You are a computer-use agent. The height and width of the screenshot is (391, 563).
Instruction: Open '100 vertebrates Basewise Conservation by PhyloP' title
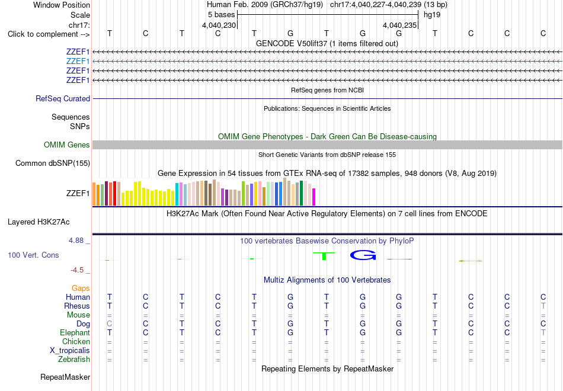327,241
